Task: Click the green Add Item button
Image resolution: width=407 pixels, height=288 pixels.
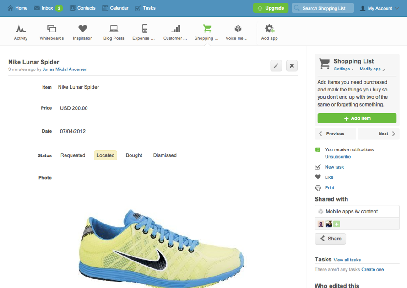Action: coord(357,118)
